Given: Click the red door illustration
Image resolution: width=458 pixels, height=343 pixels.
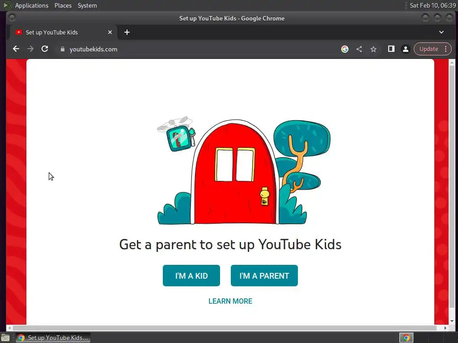Looking at the screenshot, I should point(235,172).
